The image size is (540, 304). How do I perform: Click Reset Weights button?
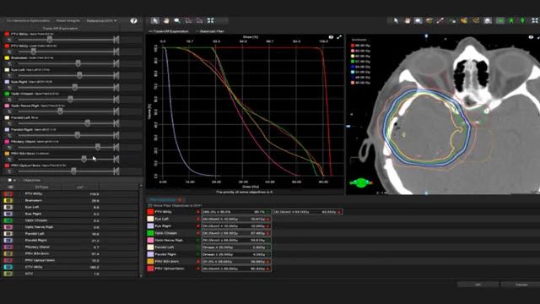point(68,20)
